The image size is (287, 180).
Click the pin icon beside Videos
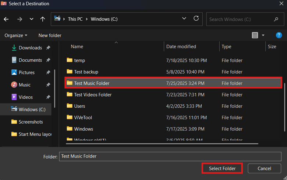[48, 97]
